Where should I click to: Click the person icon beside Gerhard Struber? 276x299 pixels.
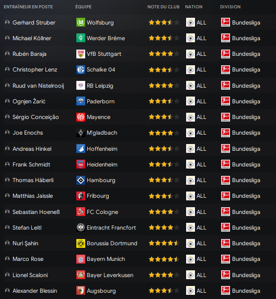7,22
